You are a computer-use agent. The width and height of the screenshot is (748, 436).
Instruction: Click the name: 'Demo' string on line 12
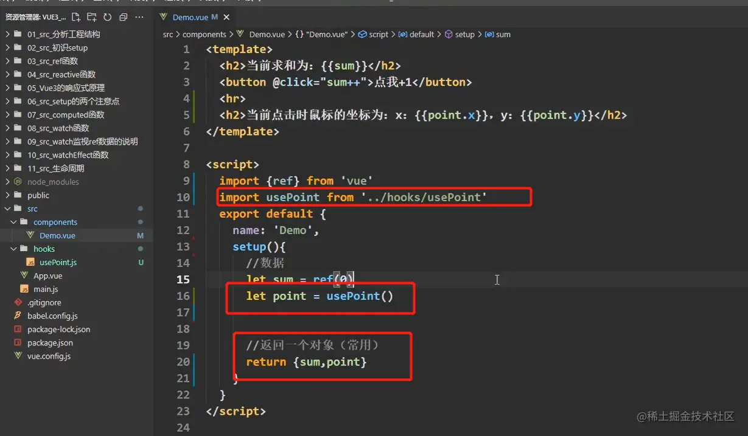coord(276,230)
